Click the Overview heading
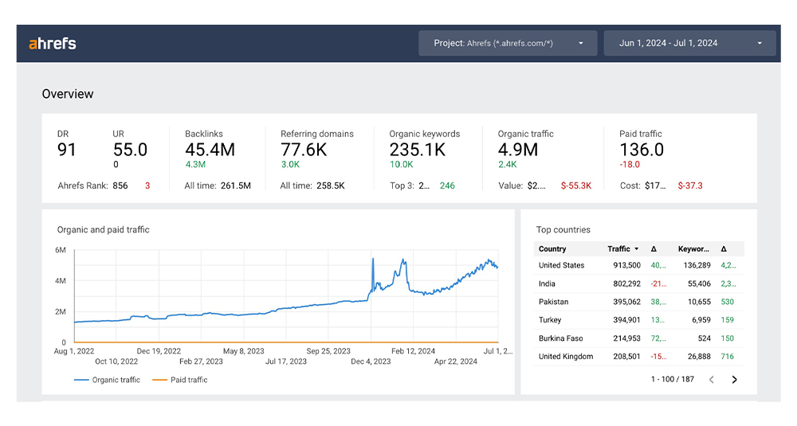The width and height of the screenshot is (797, 426). [x=68, y=94]
